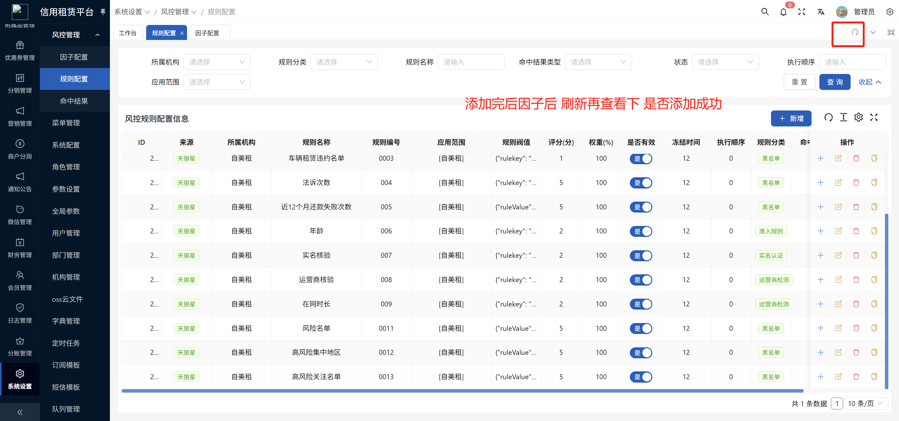Open 应用范围 filter dropdown
Viewport: 899px width, 421px height.
point(217,82)
